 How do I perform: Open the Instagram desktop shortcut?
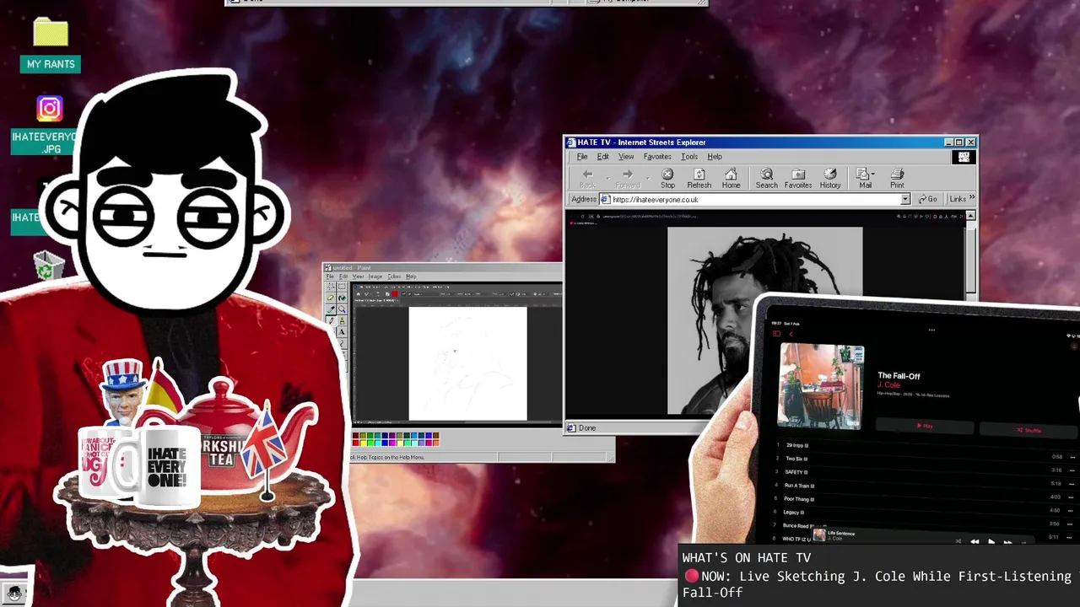click(50, 108)
